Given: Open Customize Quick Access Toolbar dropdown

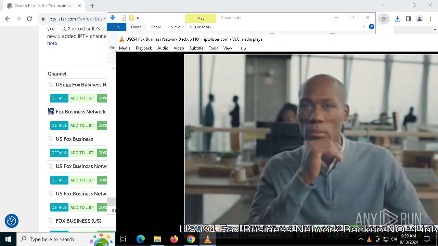Looking at the screenshot, I should [138, 18].
